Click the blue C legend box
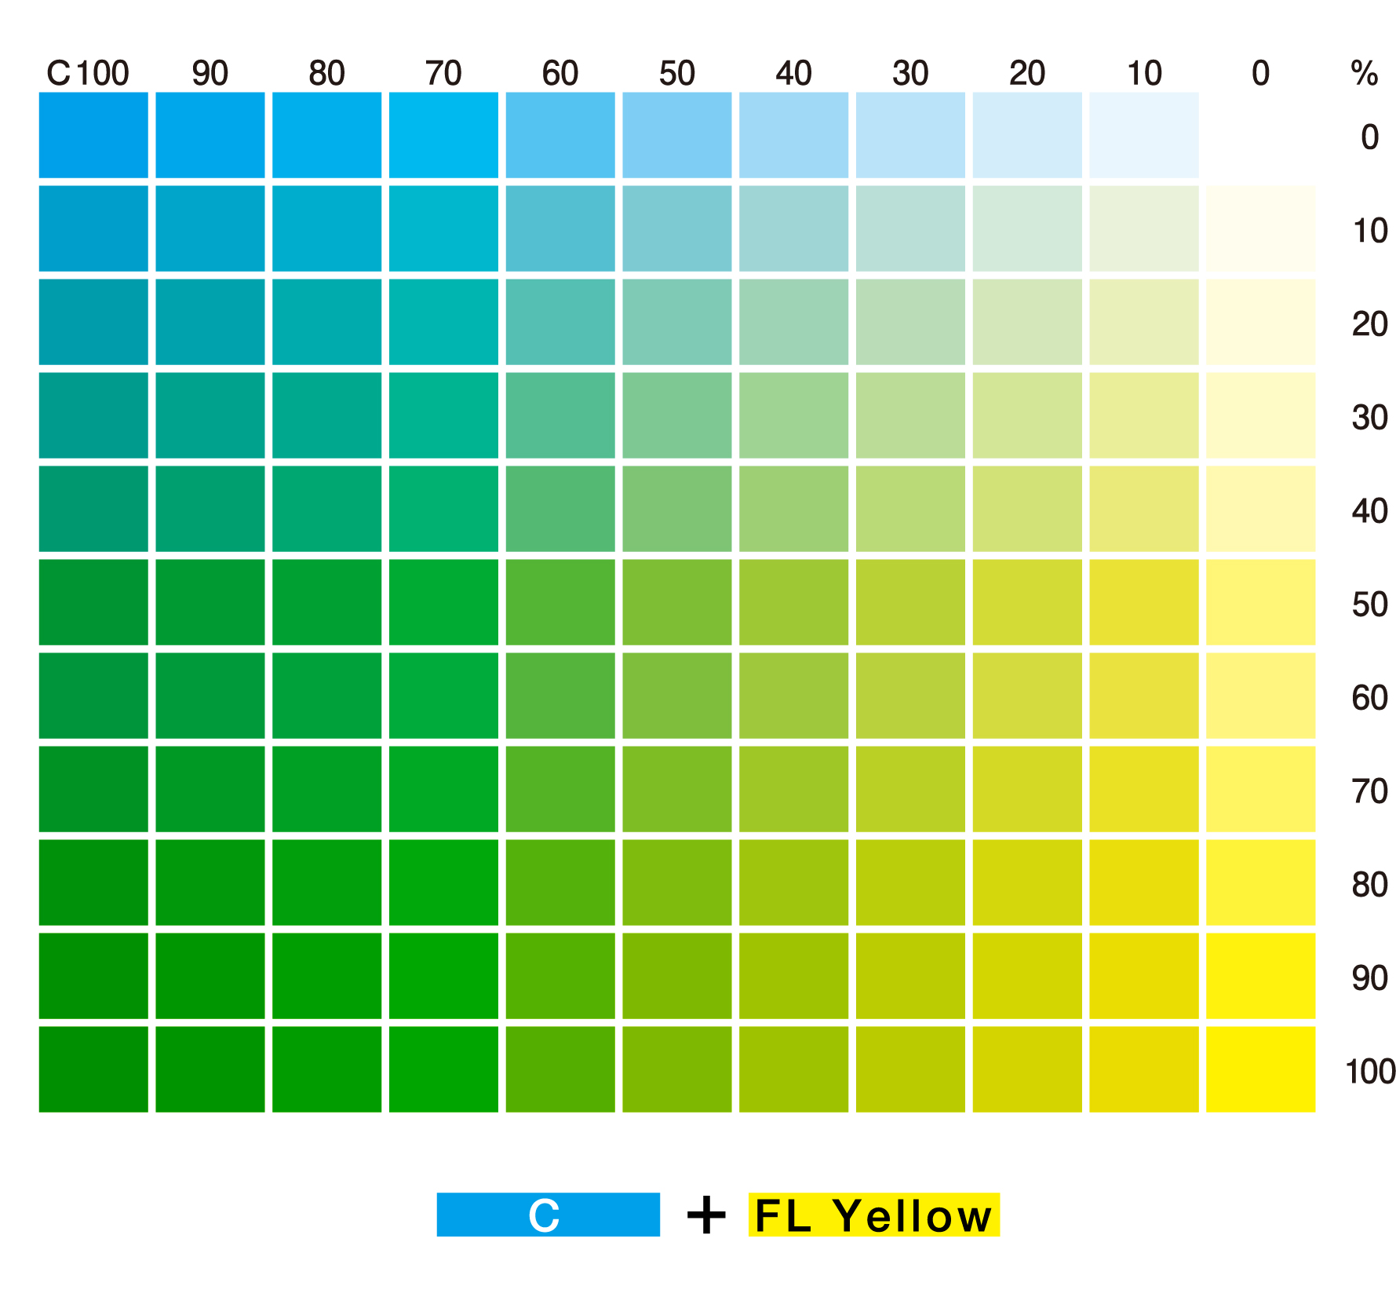This screenshot has width=1396, height=1297. pyautogui.click(x=548, y=1215)
